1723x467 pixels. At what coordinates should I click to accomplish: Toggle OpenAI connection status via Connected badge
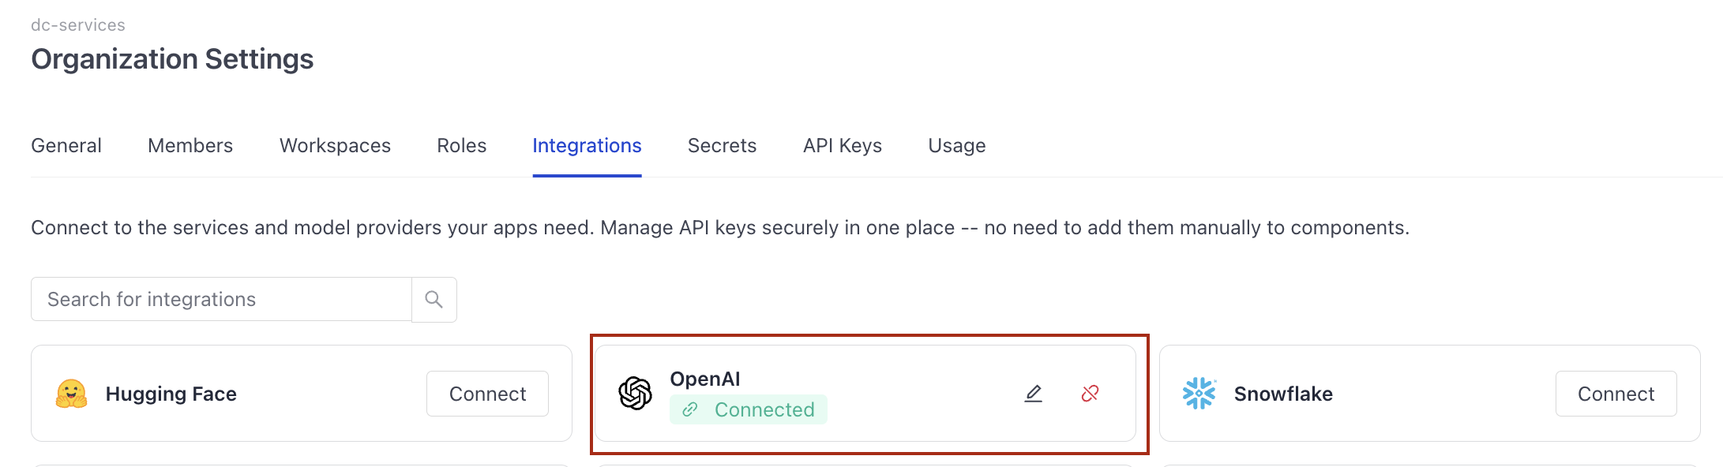(x=749, y=409)
